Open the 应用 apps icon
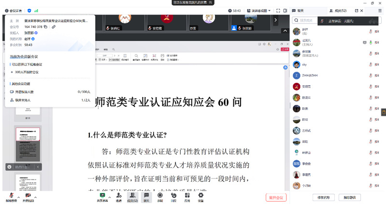 click(187, 195)
